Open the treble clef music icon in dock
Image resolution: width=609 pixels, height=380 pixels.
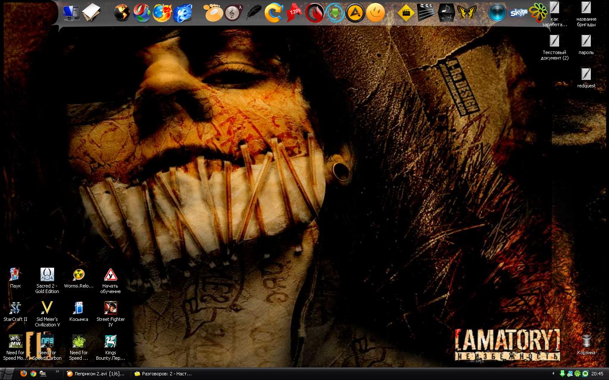tap(233, 13)
